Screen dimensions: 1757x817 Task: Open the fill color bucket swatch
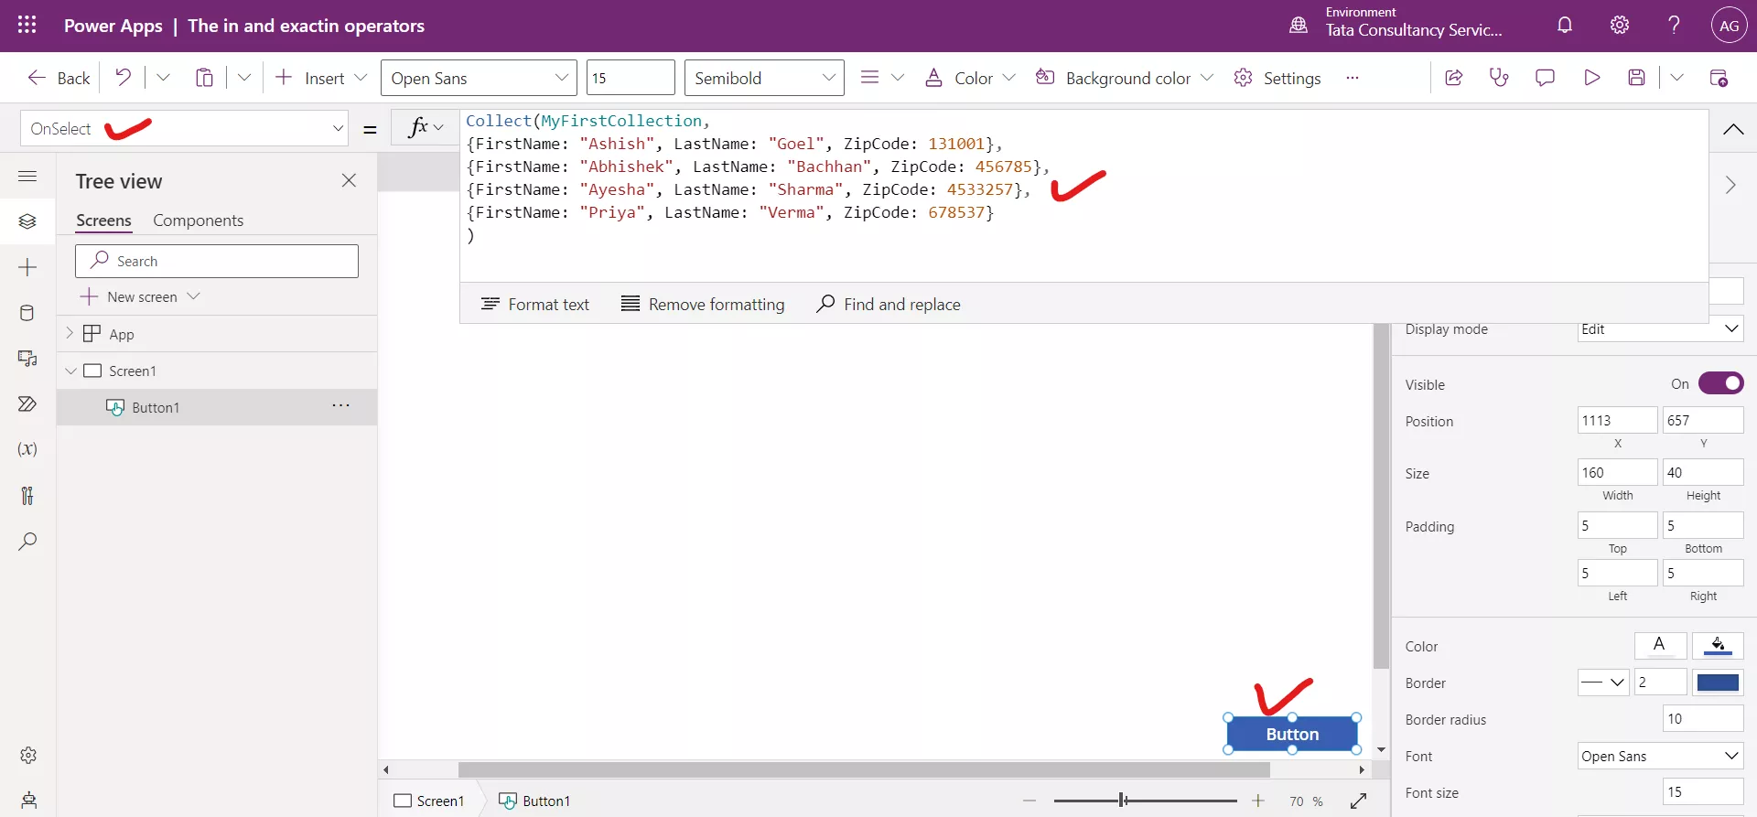coord(1718,646)
